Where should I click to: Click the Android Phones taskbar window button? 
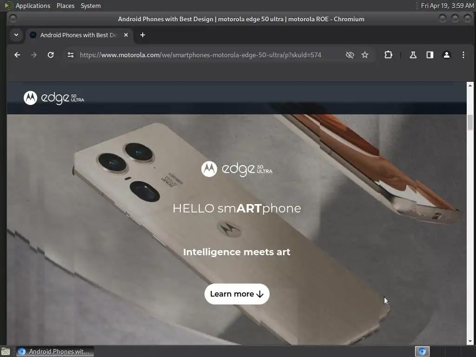[x=55, y=351]
